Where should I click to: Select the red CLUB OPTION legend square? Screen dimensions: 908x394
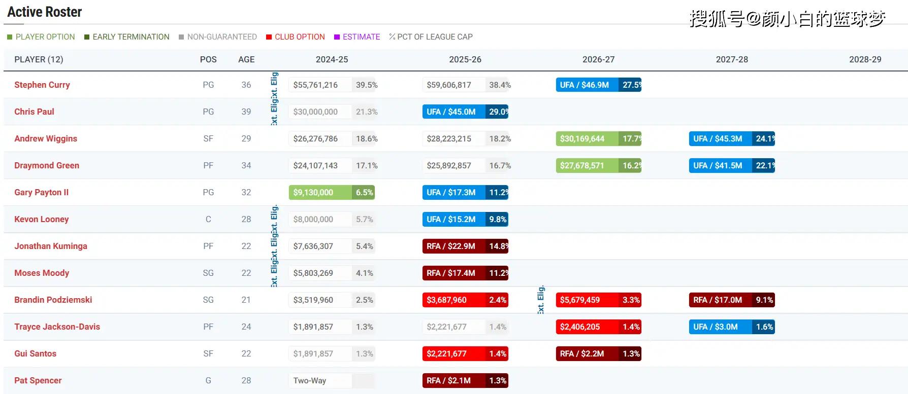click(x=269, y=37)
